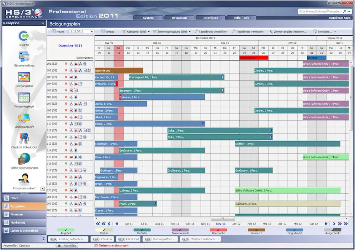Click the Umzug toolbar icon

click(103, 31)
